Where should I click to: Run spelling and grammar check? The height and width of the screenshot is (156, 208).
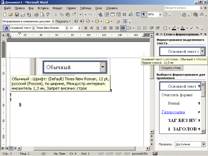pyautogui.click(x=48, y=15)
